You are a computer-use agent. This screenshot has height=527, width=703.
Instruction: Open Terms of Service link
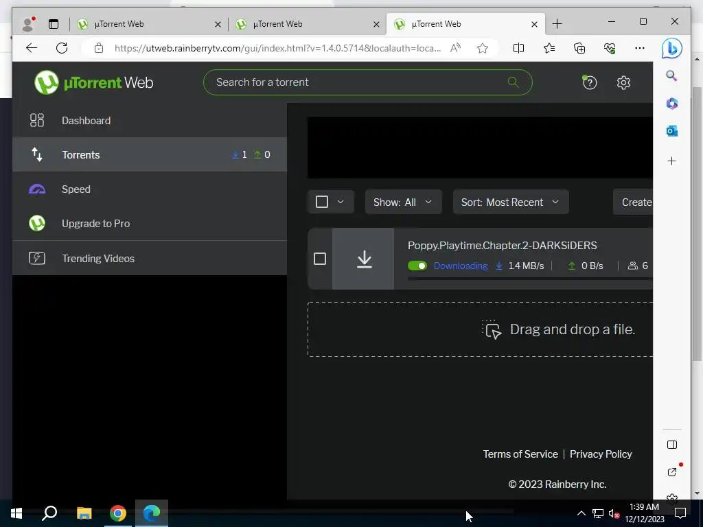pos(520,454)
